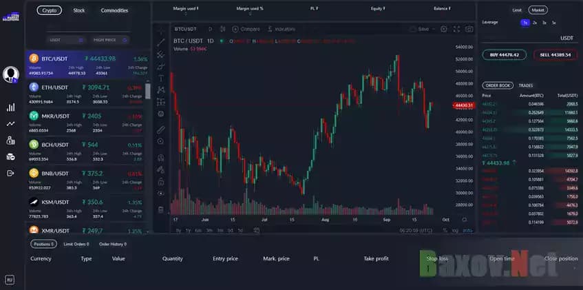Viewport: 583px width, 290px height.
Task: Switch to the Stock tab
Action: pos(79,10)
